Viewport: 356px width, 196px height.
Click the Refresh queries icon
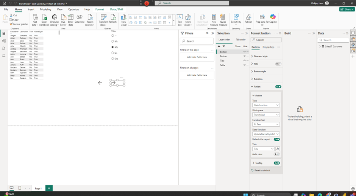[x=113, y=17]
